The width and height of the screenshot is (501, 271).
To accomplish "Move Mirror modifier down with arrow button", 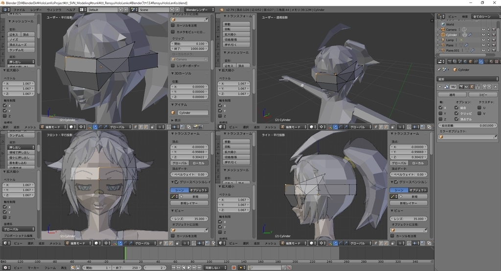I will [x=489, y=87].
